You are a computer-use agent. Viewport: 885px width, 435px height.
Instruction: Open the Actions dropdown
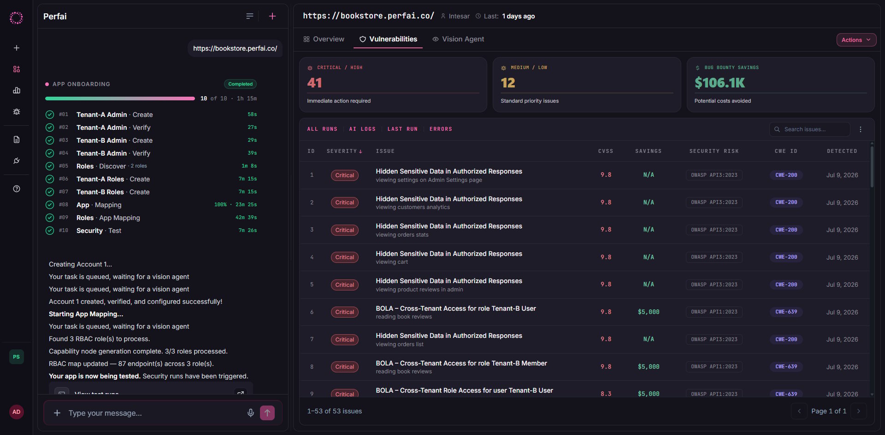(856, 40)
